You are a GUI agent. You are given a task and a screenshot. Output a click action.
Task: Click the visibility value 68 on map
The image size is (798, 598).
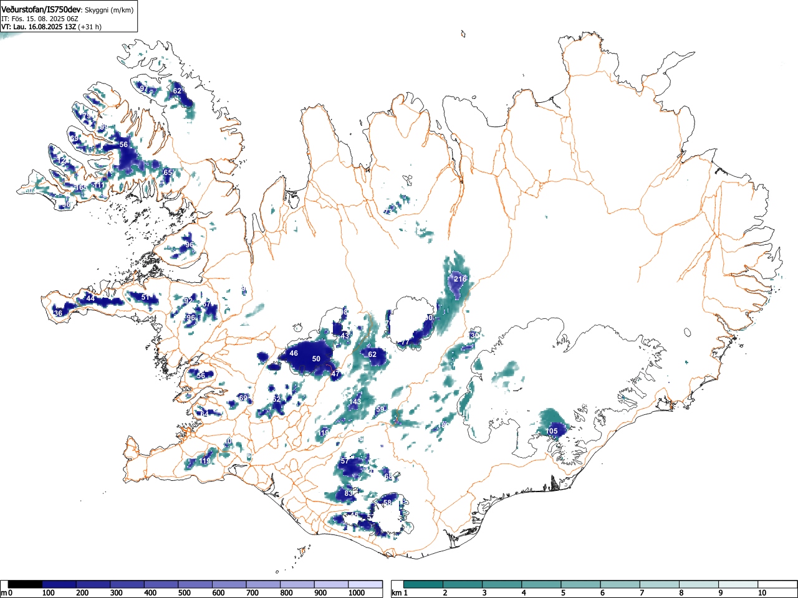[x=388, y=477]
